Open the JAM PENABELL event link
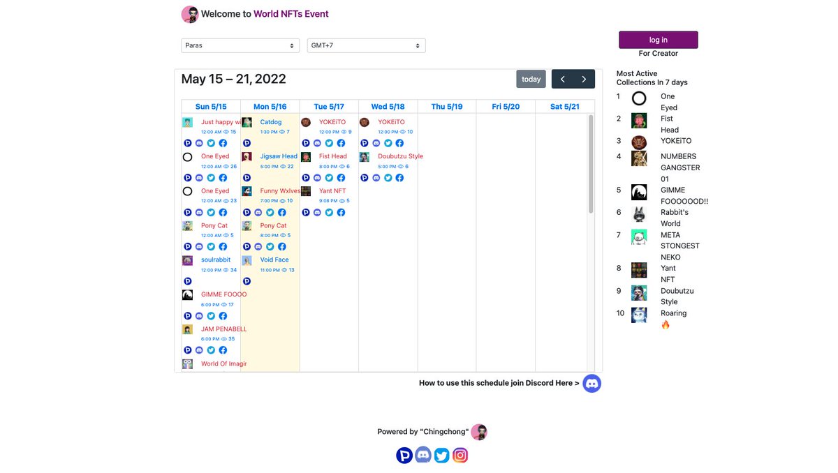The height and width of the screenshot is (473, 838). 224,329
